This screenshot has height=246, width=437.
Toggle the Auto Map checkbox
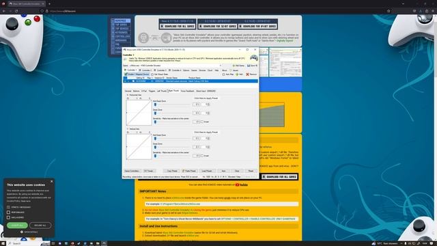[x=223, y=74]
